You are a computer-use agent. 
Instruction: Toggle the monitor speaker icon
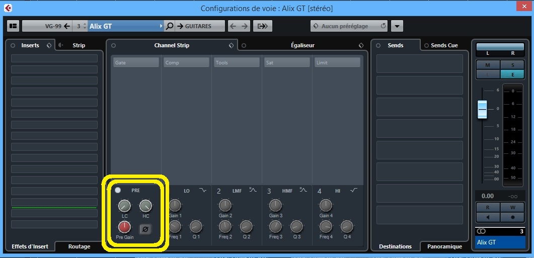pyautogui.click(x=488, y=217)
